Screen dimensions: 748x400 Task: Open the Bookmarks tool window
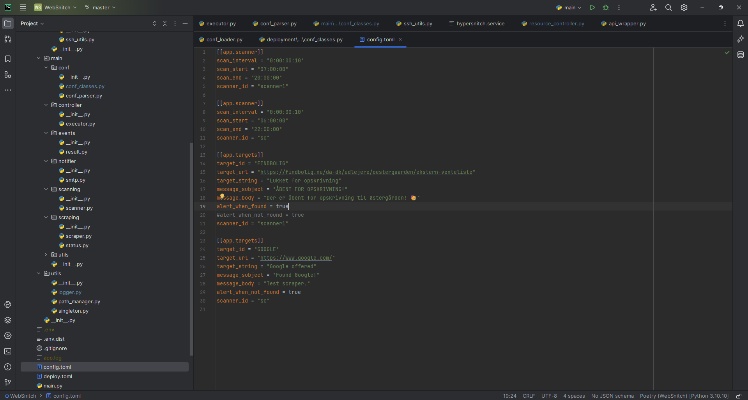(x=8, y=59)
